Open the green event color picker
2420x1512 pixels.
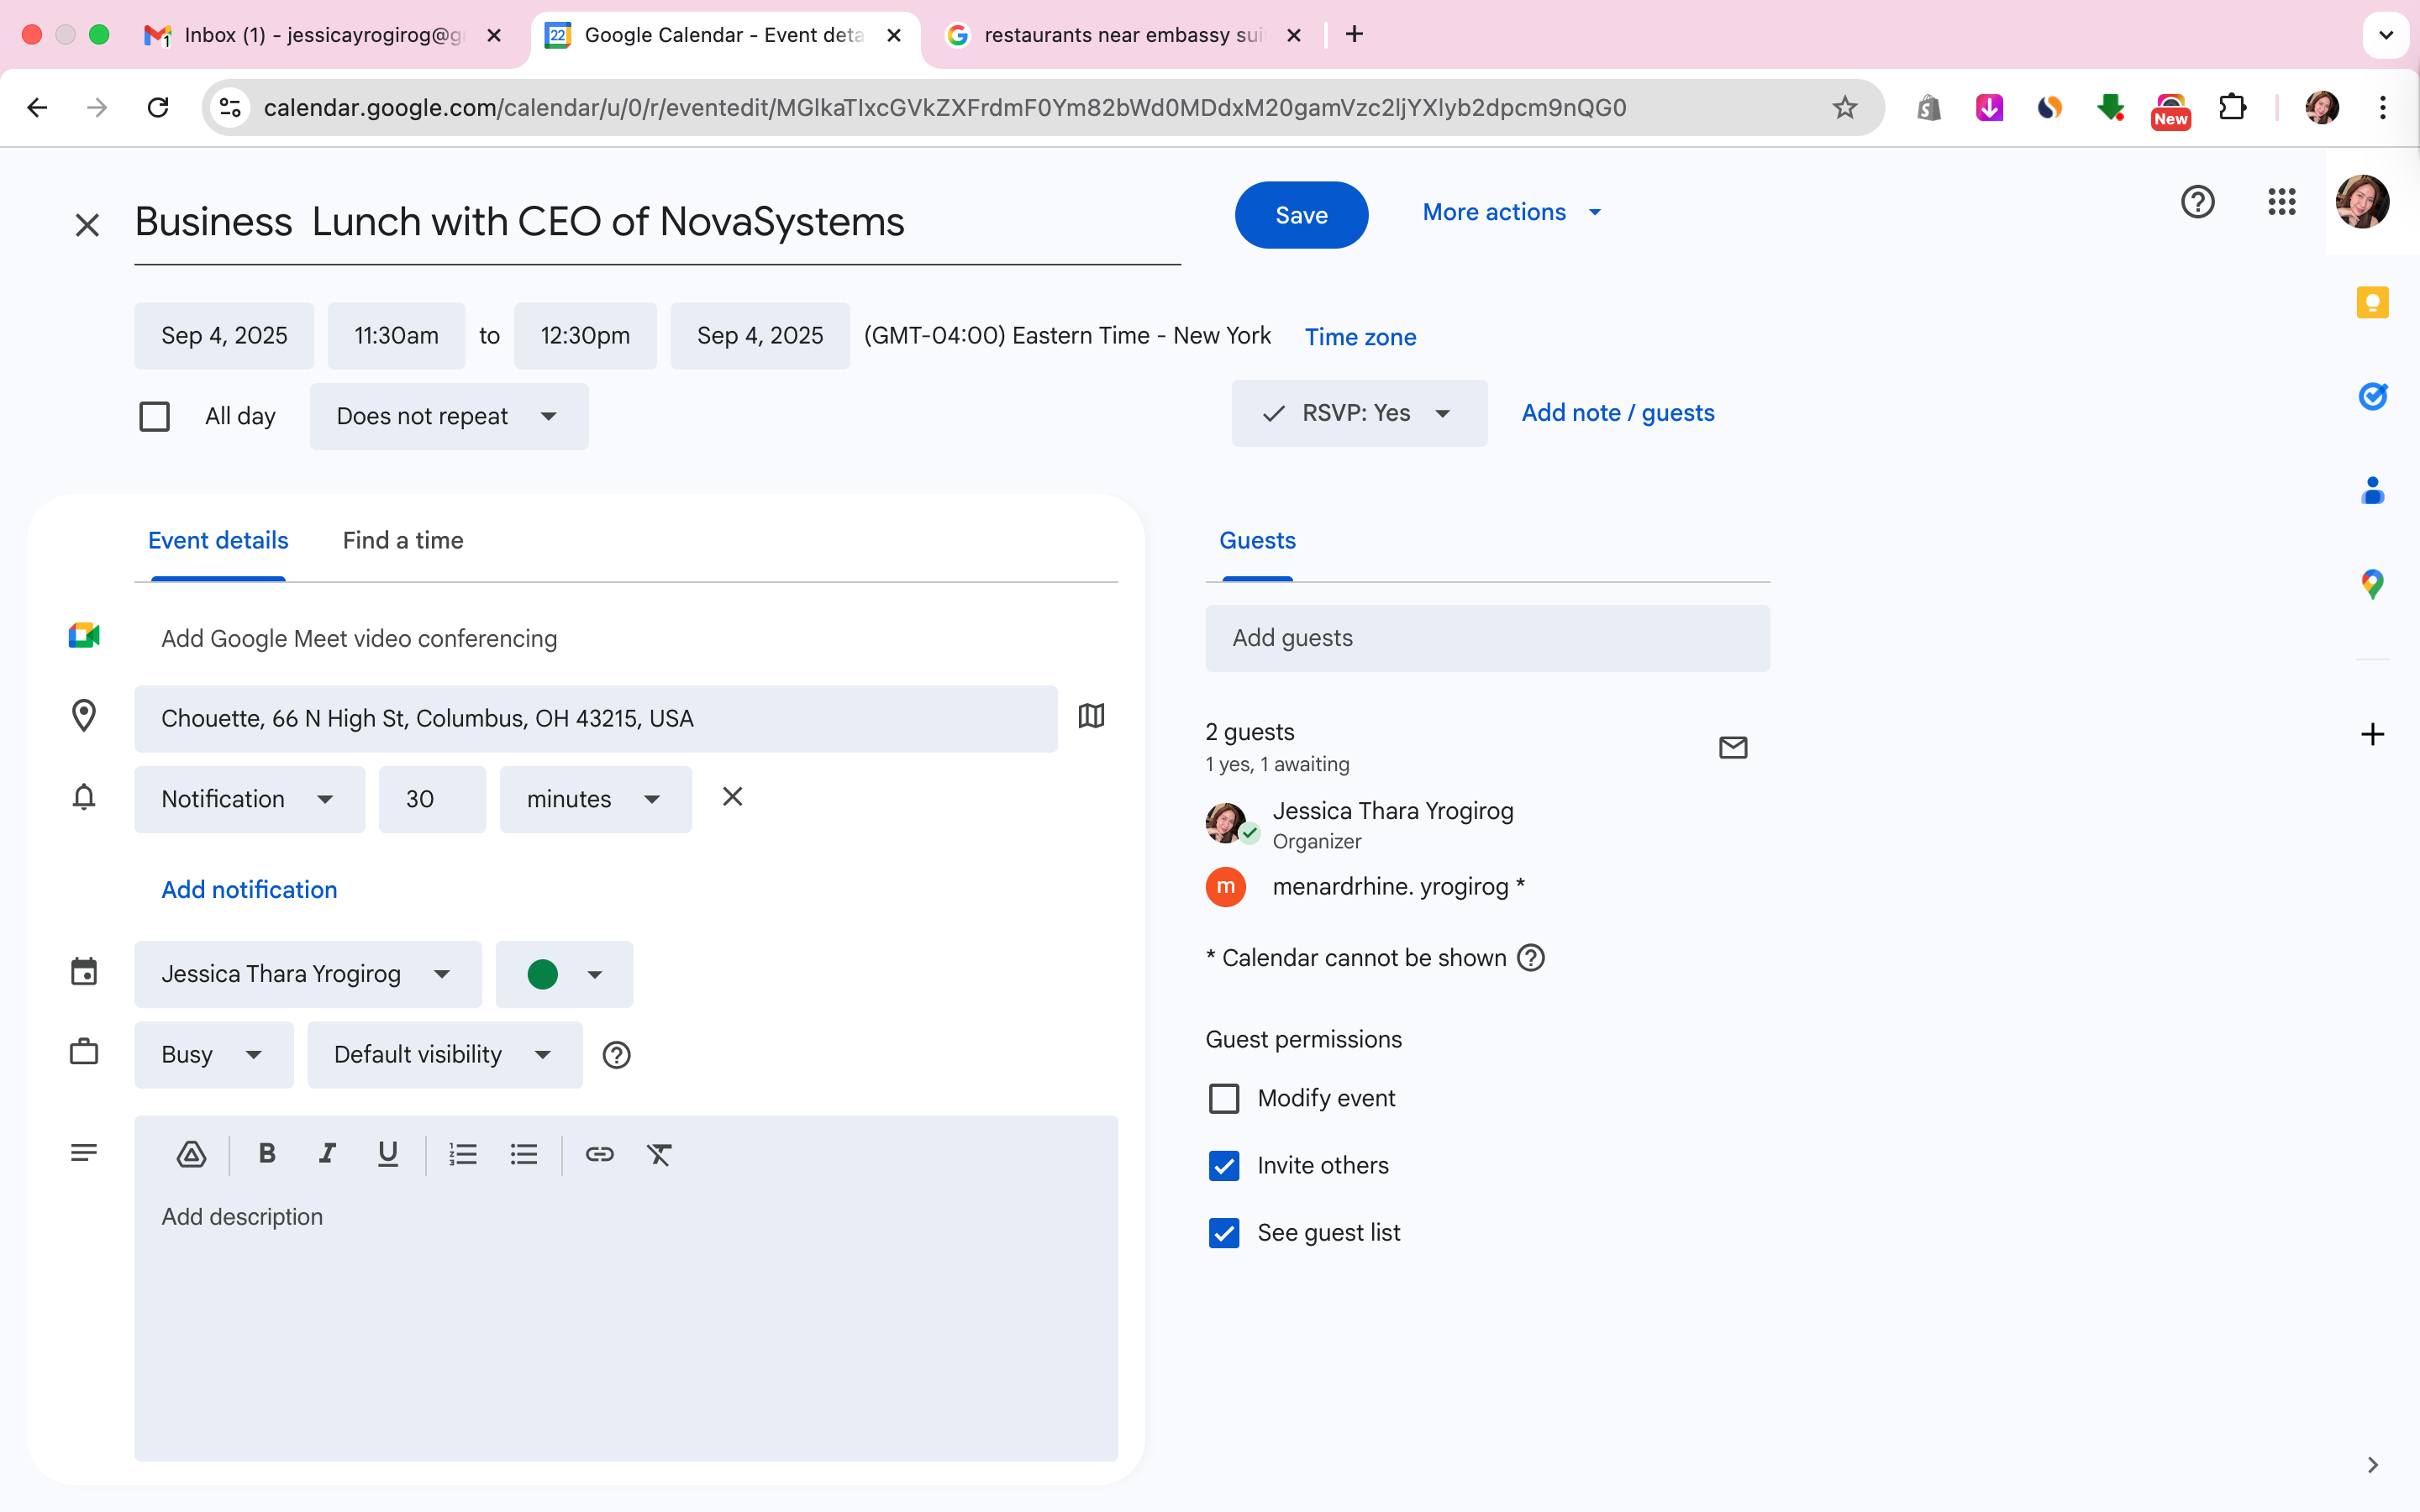click(x=564, y=974)
